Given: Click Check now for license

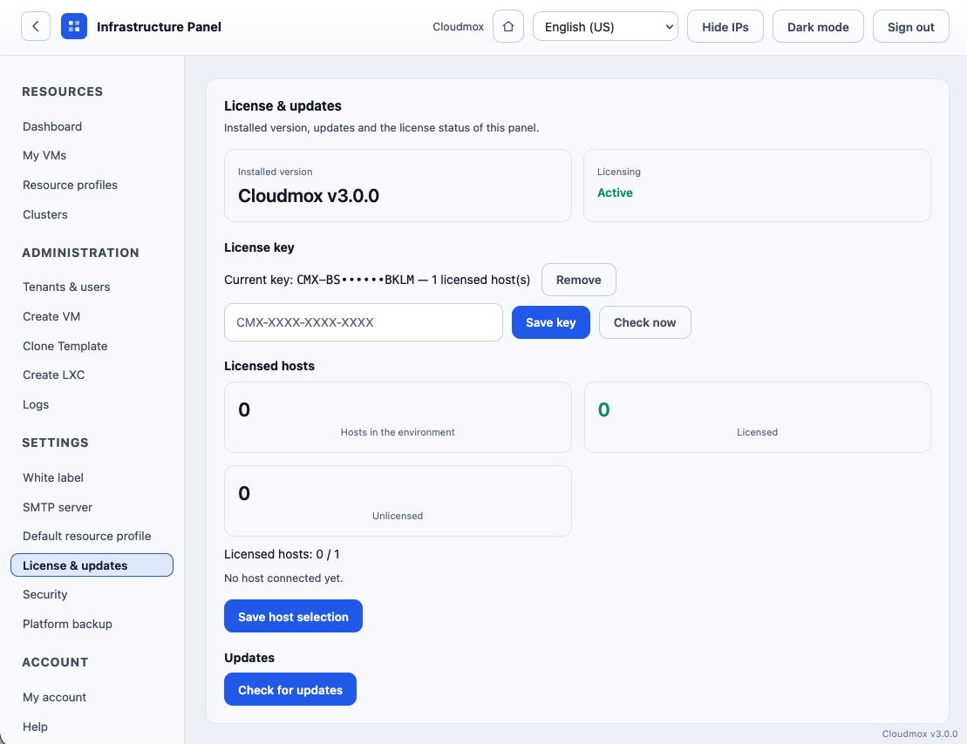Looking at the screenshot, I should click(x=644, y=322).
